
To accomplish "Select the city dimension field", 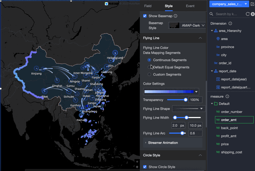I will [224, 55].
